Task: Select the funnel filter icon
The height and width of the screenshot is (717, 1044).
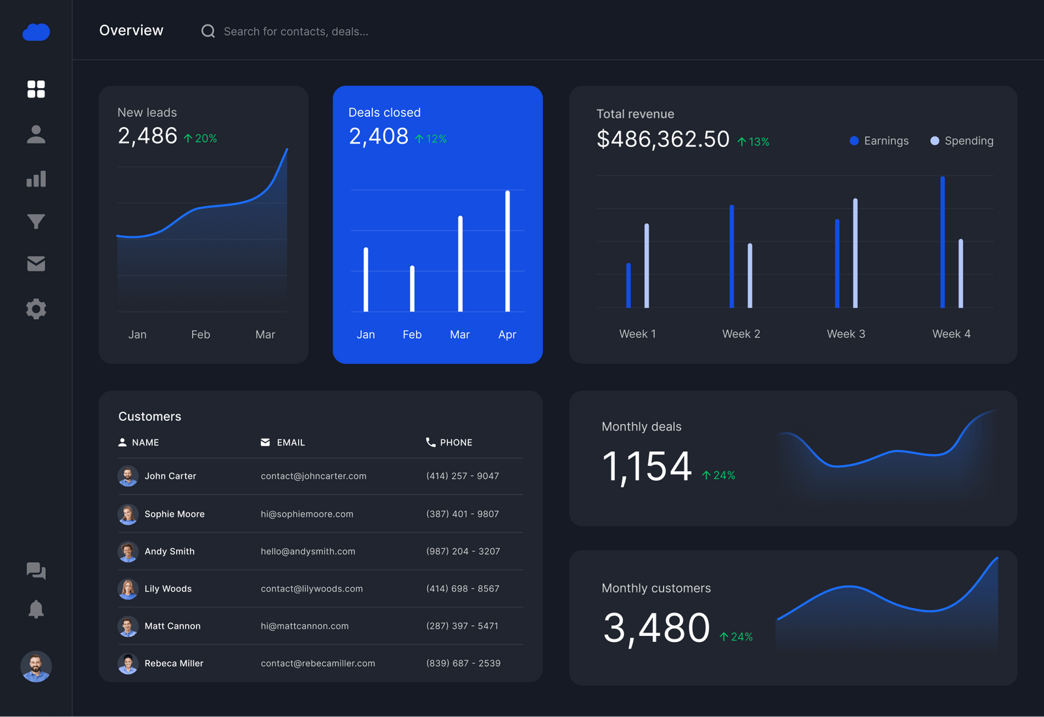Action: tap(36, 222)
